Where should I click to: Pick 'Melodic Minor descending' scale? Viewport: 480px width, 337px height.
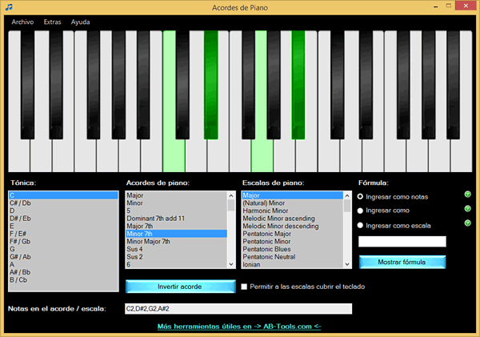(293, 226)
